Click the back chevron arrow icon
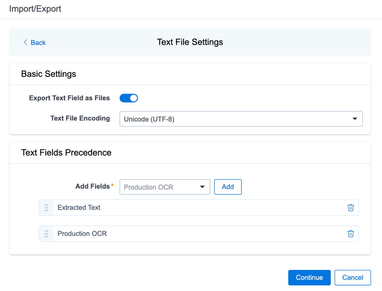The height and width of the screenshot is (291, 382). tap(25, 42)
